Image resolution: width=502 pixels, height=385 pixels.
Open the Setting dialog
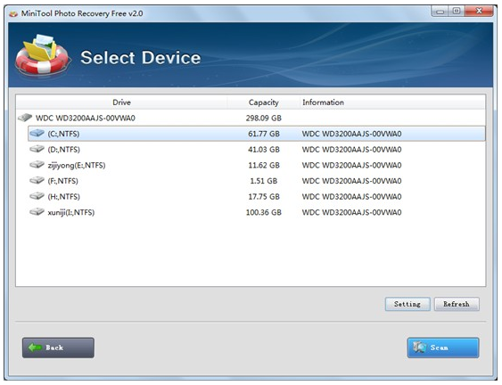(x=407, y=304)
